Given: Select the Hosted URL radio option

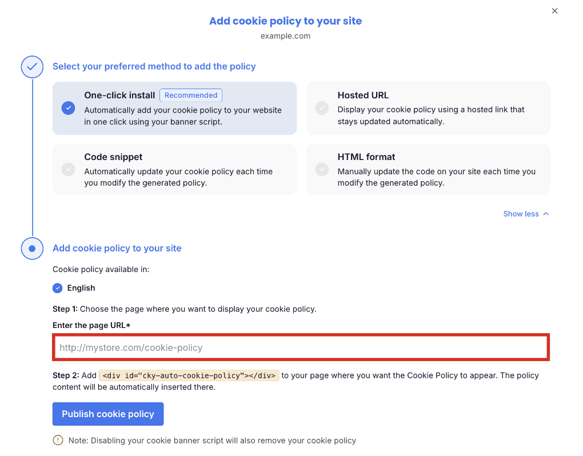Looking at the screenshot, I should [x=322, y=108].
